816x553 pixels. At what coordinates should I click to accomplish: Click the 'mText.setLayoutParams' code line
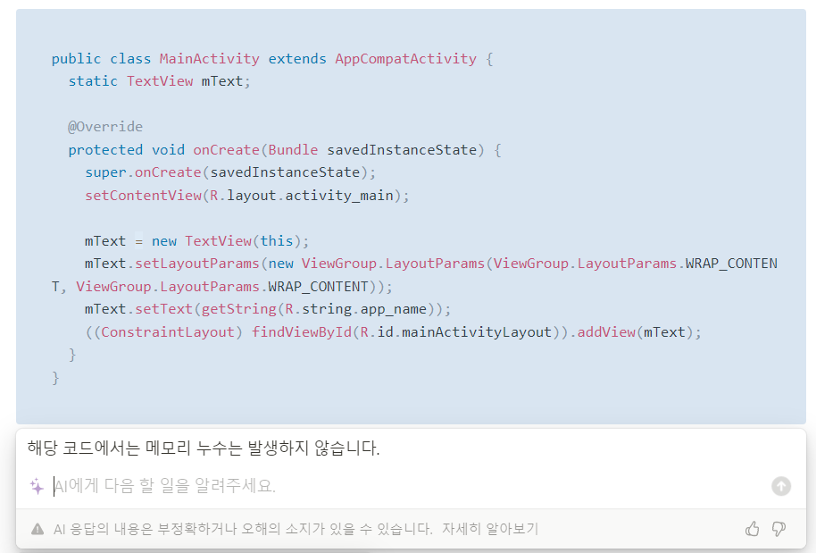(431, 264)
